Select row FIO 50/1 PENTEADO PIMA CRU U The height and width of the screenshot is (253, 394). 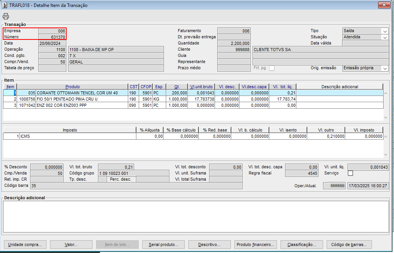tap(67, 99)
